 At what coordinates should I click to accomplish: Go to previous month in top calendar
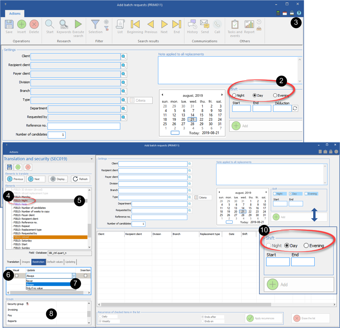[162, 95]
